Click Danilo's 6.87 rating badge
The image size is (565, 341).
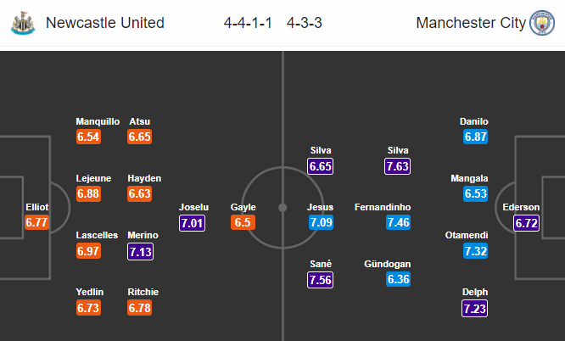tap(476, 137)
